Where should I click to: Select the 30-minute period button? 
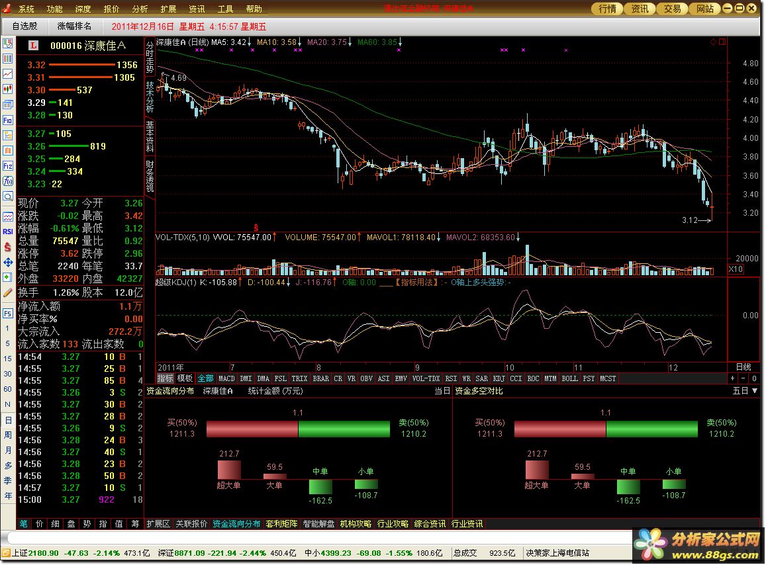[7, 374]
